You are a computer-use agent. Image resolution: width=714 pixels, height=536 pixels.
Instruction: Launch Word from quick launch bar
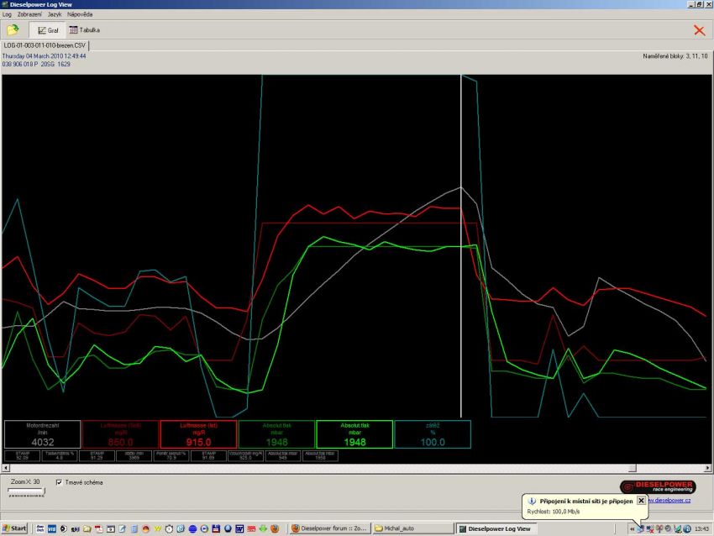[x=239, y=528]
